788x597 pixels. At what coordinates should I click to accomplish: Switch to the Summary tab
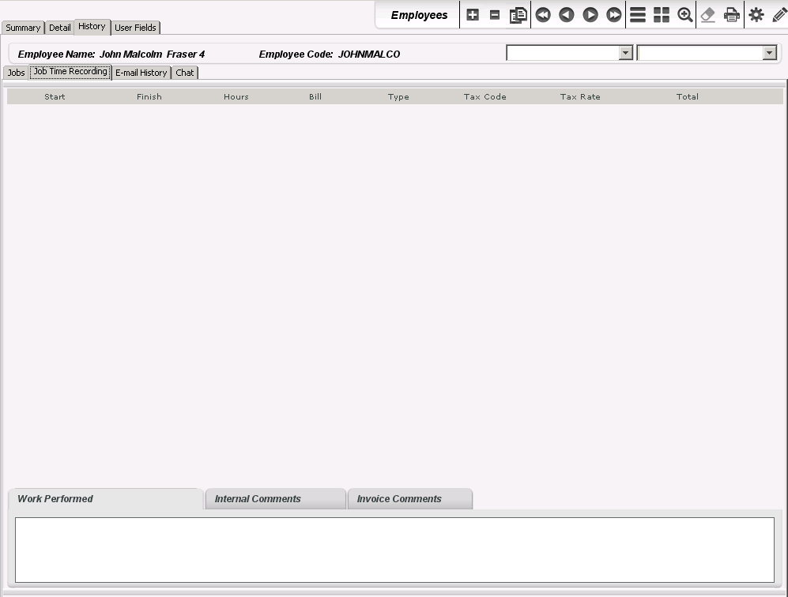coord(23,28)
